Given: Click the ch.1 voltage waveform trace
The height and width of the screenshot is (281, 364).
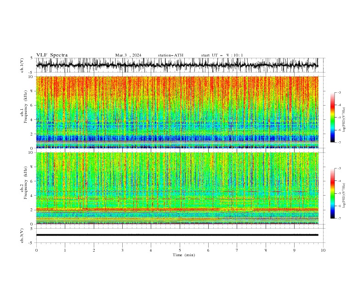Looking at the screenshot, I should [177, 65].
